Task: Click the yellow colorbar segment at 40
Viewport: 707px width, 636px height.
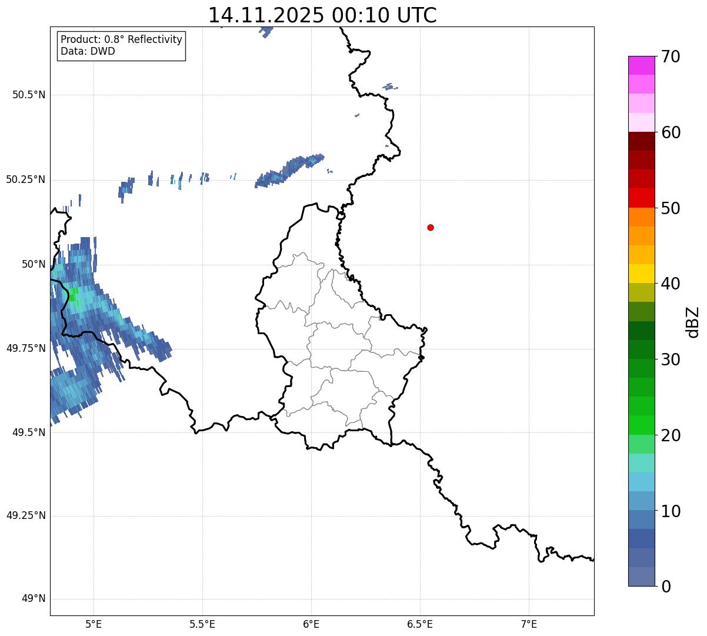Action: [x=641, y=274]
